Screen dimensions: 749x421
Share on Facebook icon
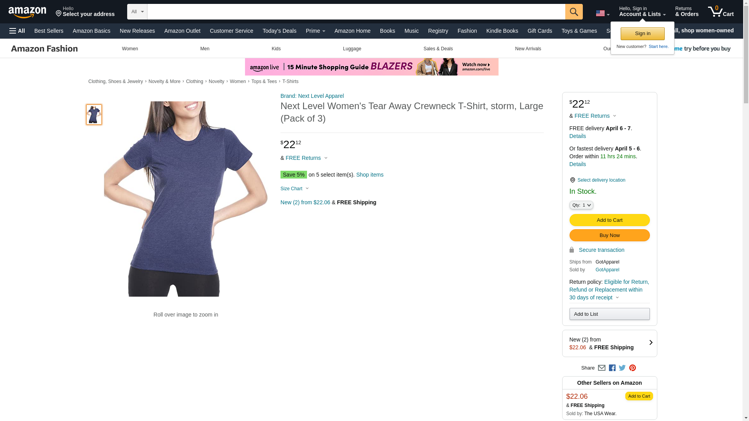[612, 368]
